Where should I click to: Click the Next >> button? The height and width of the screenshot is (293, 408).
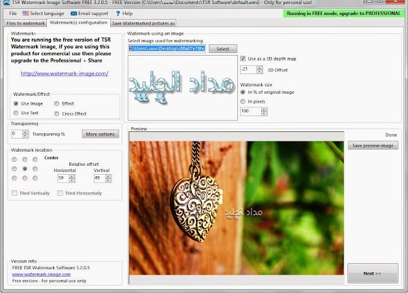(x=373, y=273)
